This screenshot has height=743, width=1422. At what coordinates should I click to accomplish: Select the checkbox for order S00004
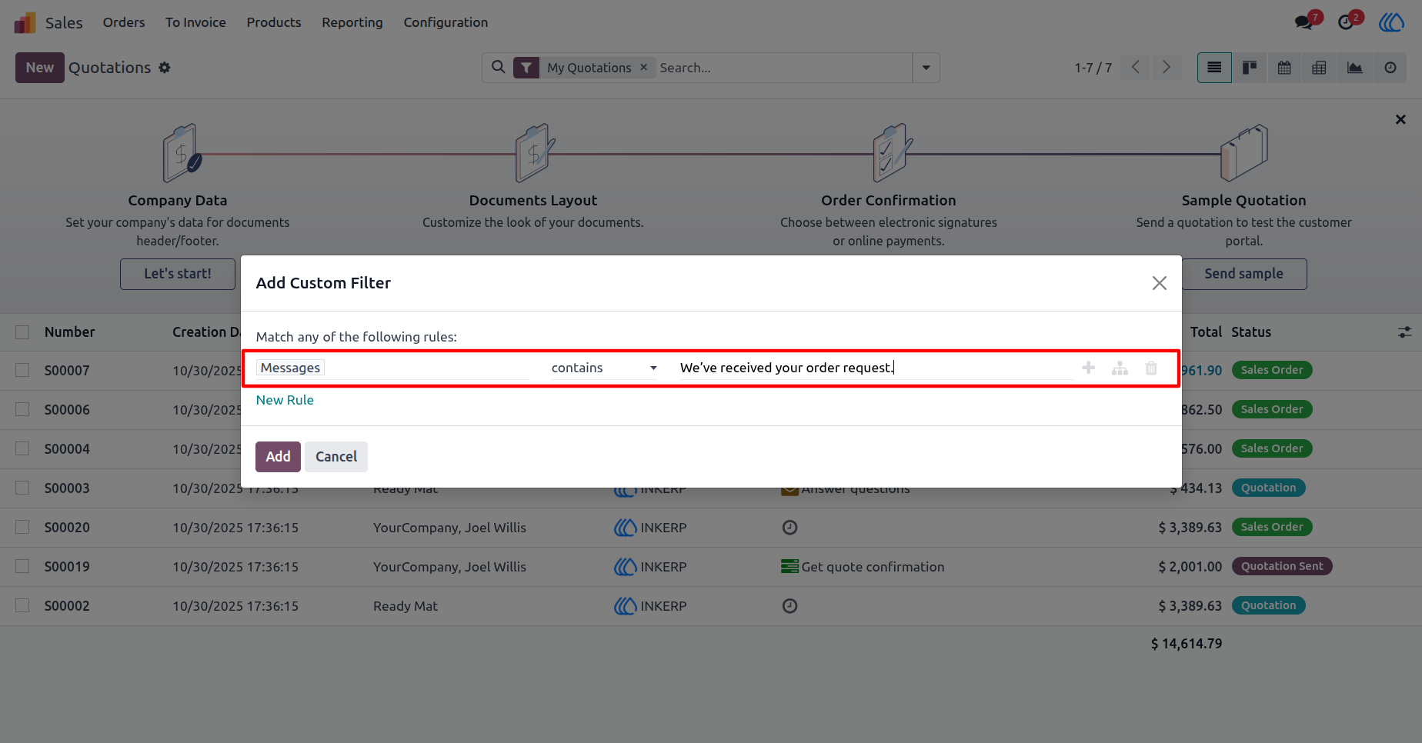click(x=22, y=448)
